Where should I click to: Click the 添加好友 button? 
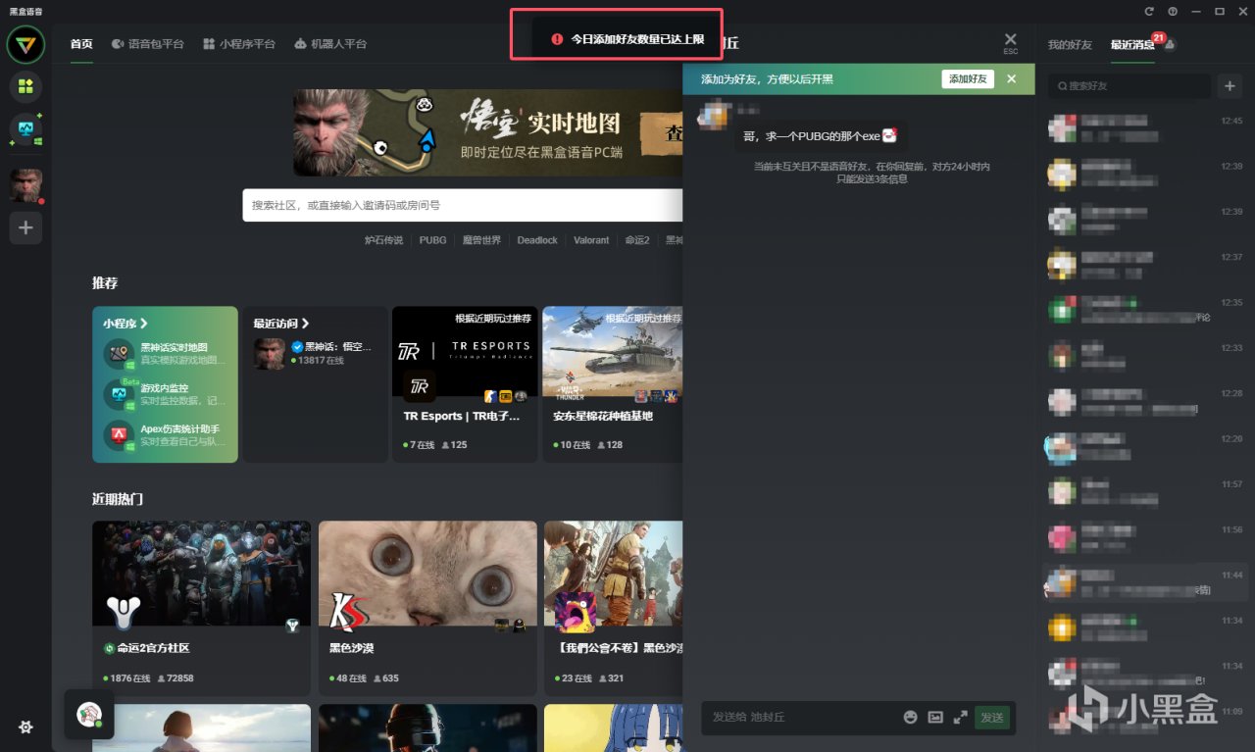coord(968,78)
